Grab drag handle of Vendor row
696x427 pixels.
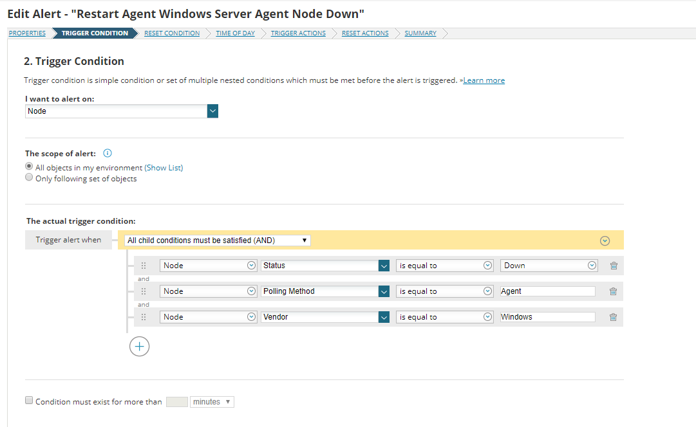(x=144, y=317)
